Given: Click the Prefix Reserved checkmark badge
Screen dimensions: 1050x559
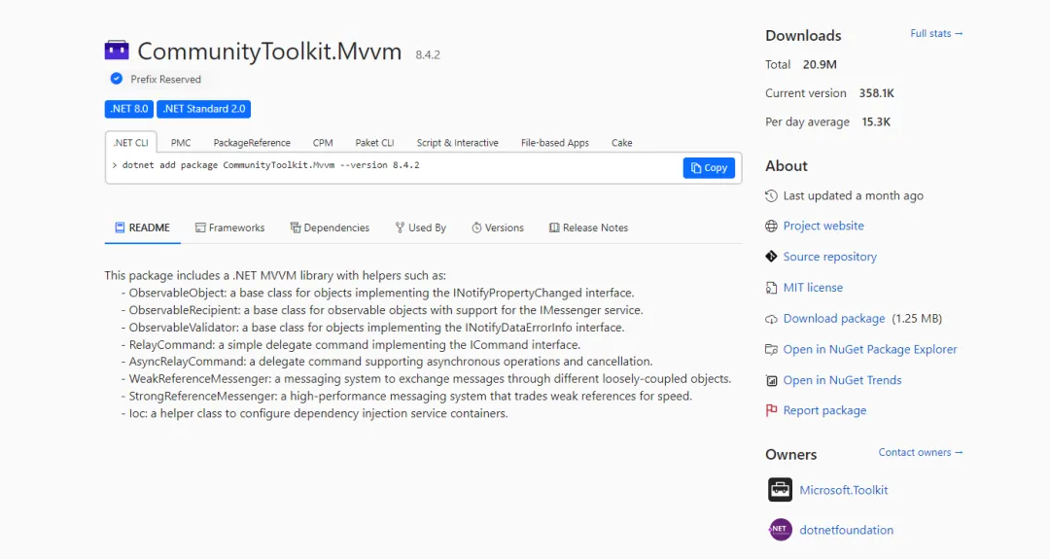Looking at the screenshot, I should 117,79.
